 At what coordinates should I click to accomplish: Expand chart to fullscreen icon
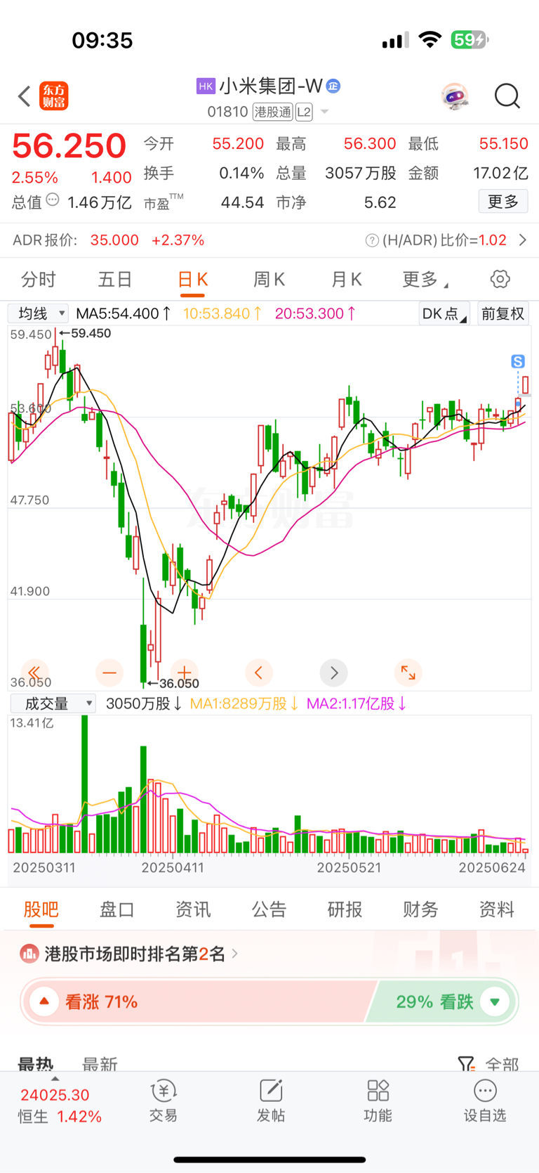408,673
